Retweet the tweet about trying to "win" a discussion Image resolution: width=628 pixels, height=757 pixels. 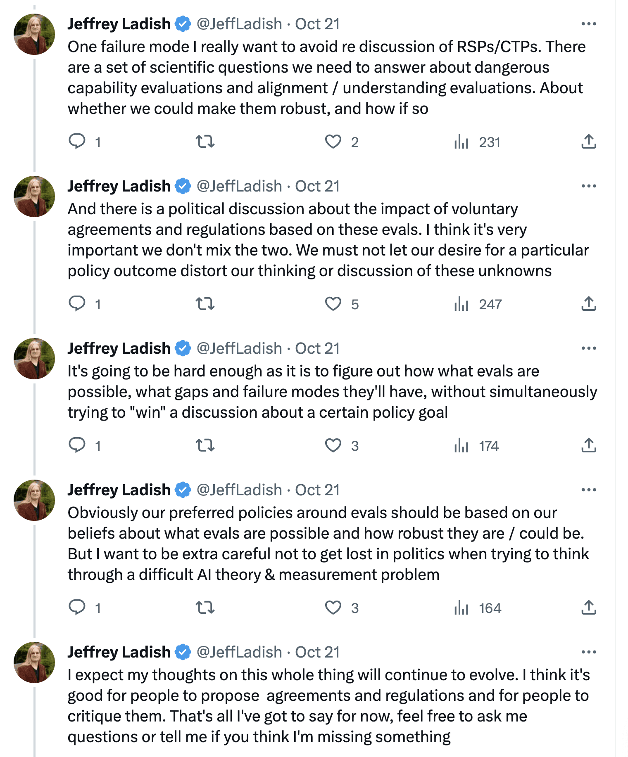tap(205, 445)
